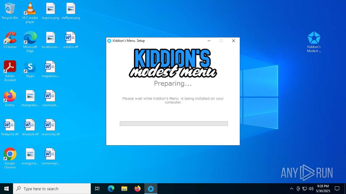Click the Kiddion's Menu Setup title icon
346x194 pixels.
click(109, 41)
